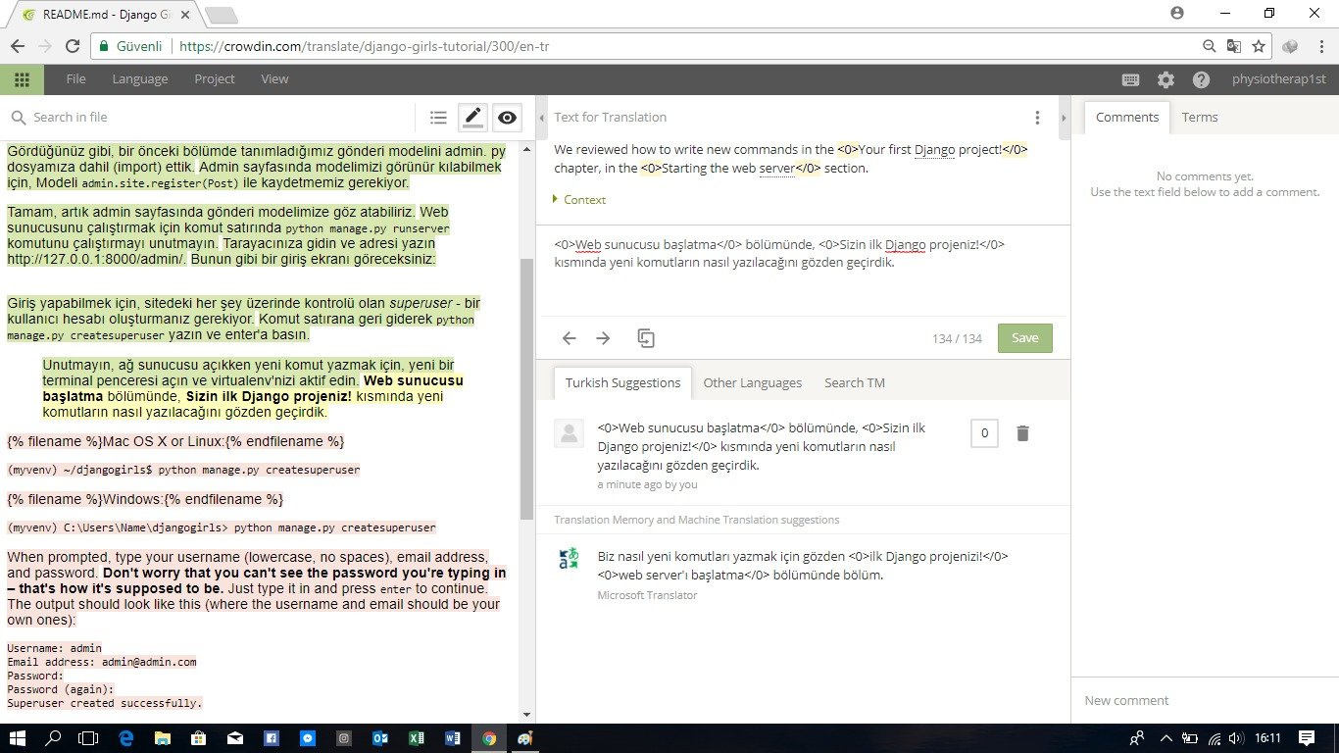Viewport: 1339px width, 753px height.
Task: Open the Language menu
Action: pyautogui.click(x=140, y=79)
